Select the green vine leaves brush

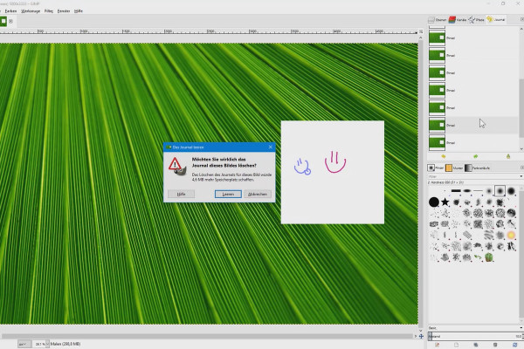tap(478, 257)
